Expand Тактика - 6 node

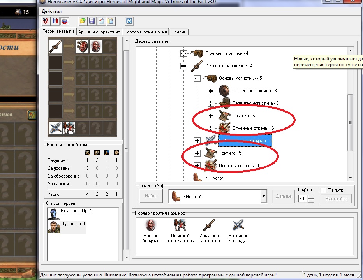point(211,116)
